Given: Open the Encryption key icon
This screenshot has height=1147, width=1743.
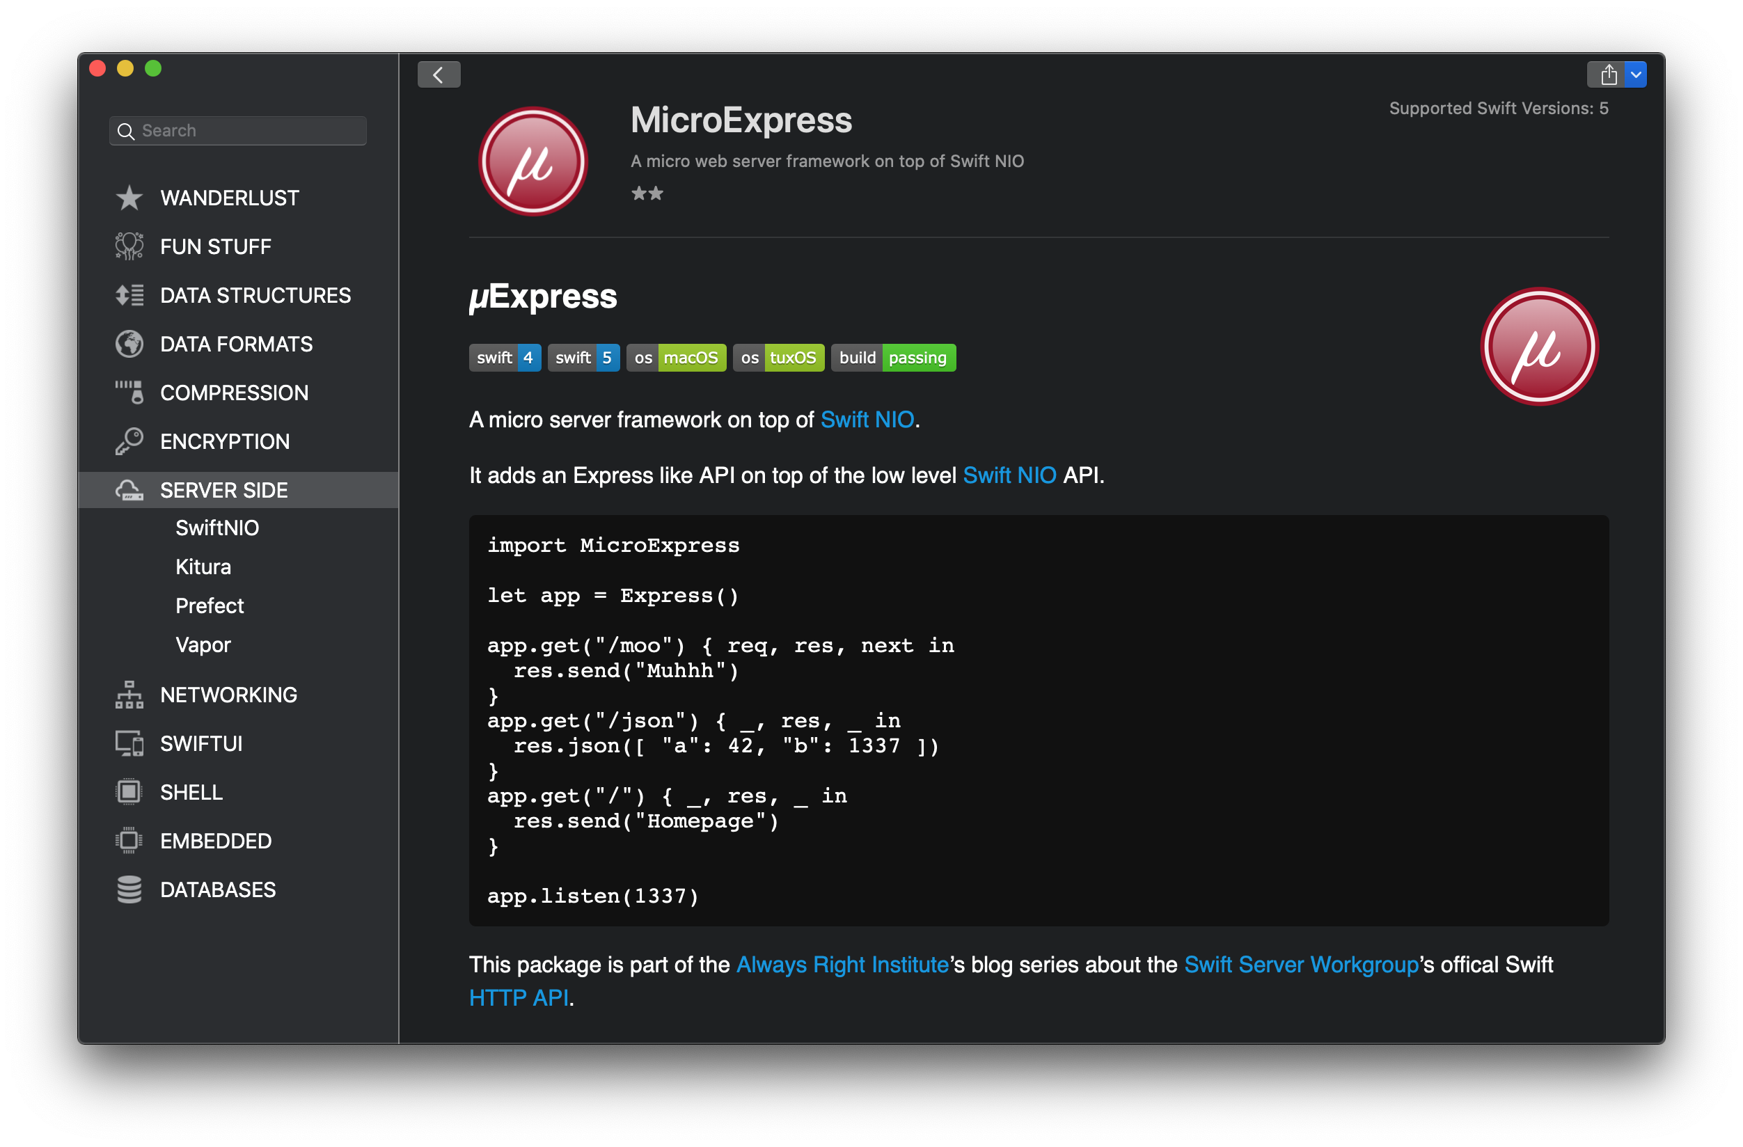Looking at the screenshot, I should click(x=129, y=442).
